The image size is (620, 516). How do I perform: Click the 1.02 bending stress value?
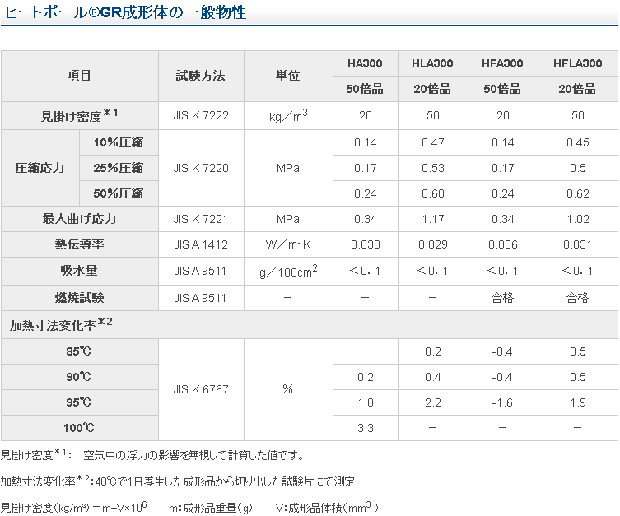[578, 219]
